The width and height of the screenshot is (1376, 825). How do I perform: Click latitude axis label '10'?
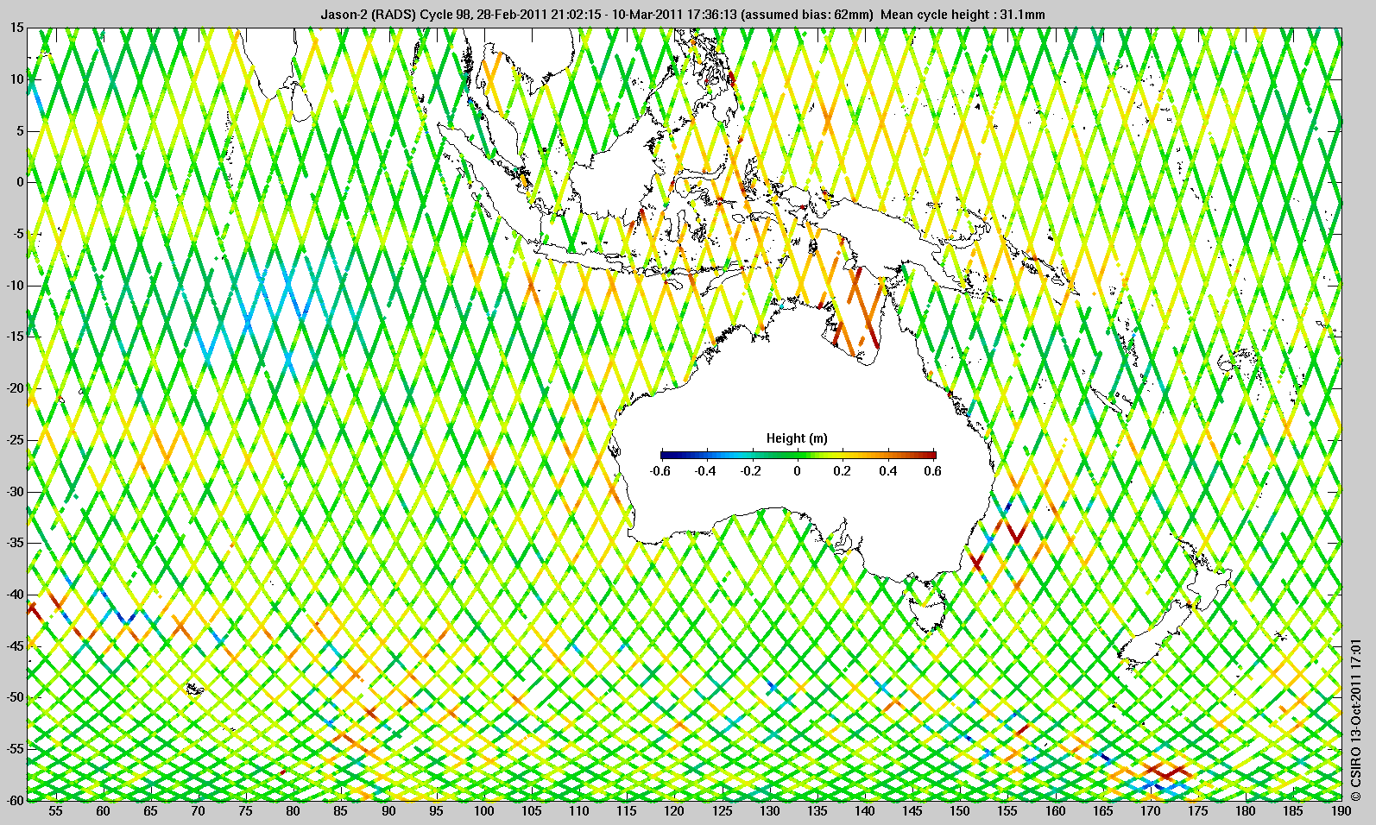[x=17, y=79]
